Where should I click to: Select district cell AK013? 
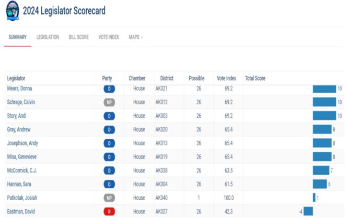pos(161,143)
